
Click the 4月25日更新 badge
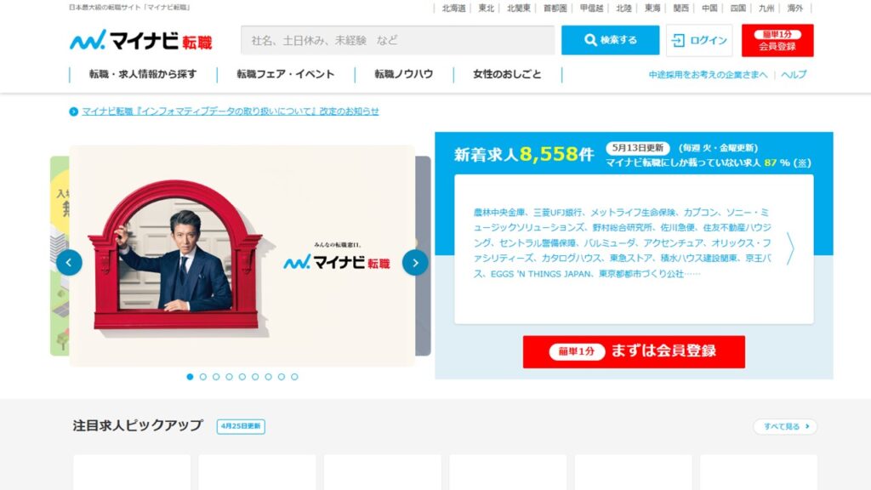(x=241, y=426)
